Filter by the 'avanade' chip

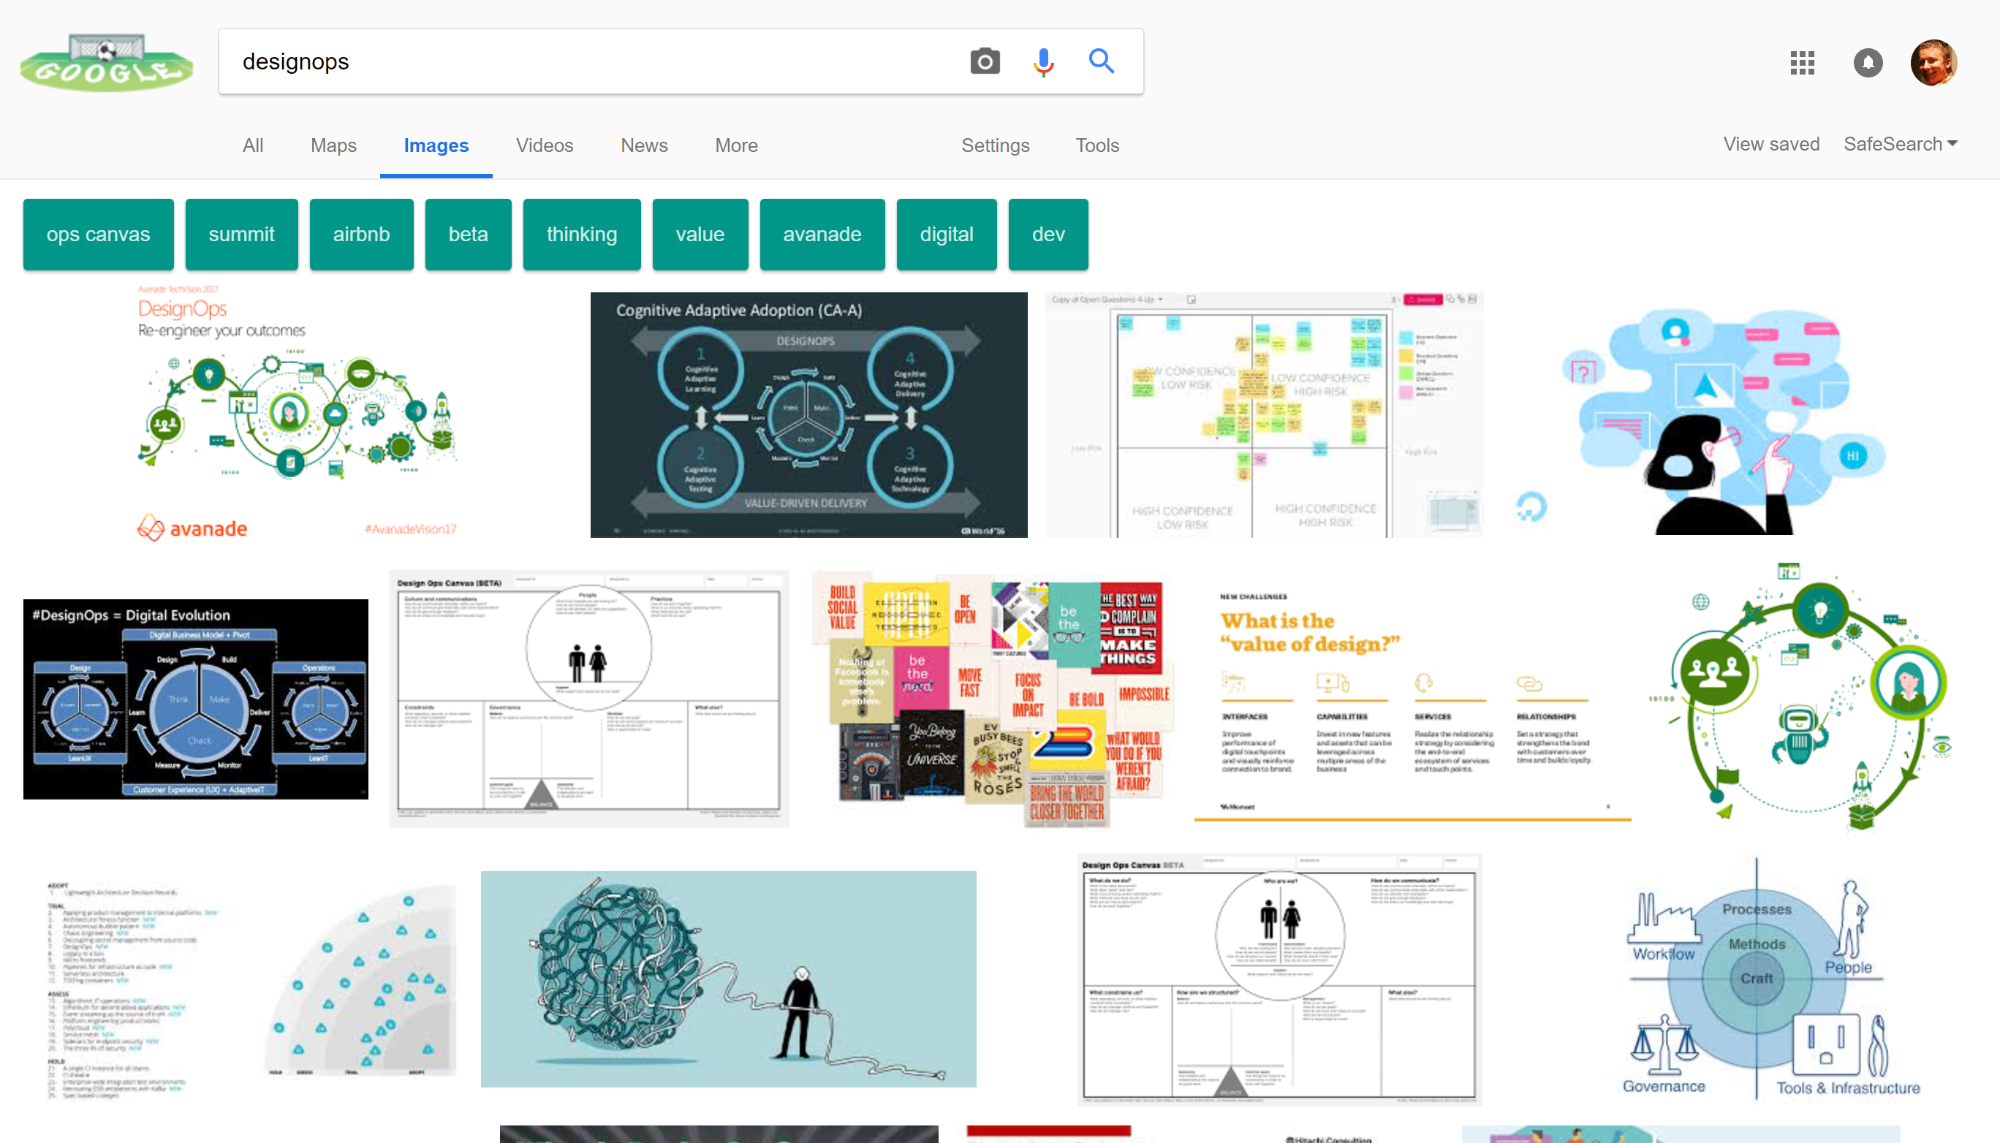[x=822, y=235]
